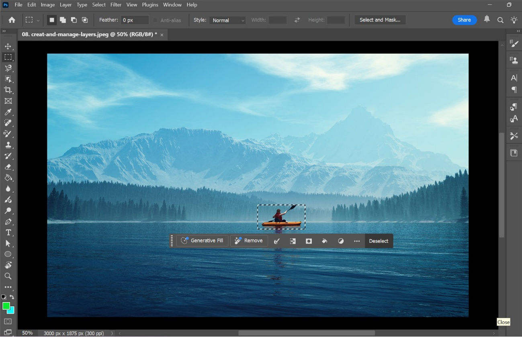Enable the Anti-alias checkbox
Screen dimensions: 522x337
coord(156,20)
